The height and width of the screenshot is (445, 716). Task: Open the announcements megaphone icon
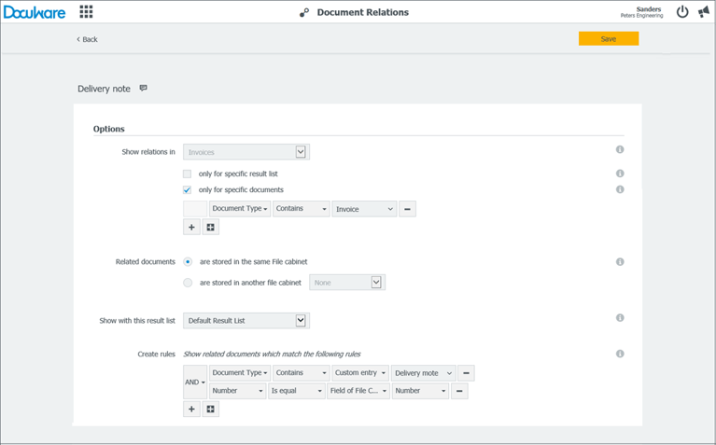[x=703, y=12]
